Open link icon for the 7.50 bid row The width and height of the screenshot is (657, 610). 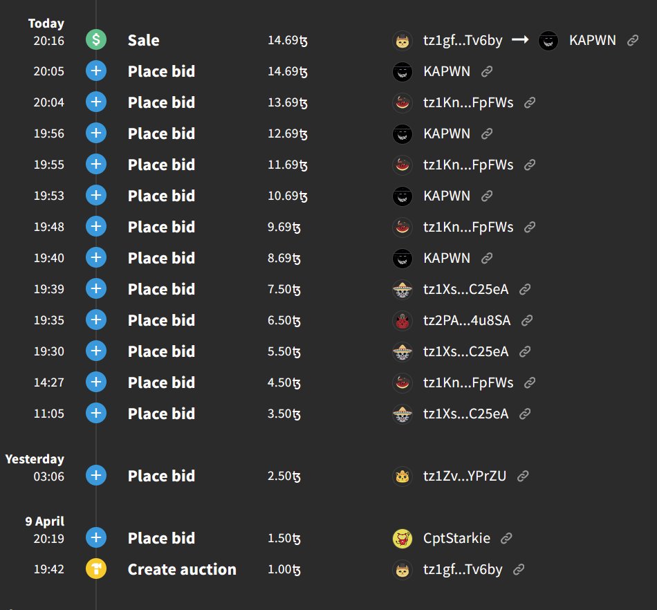point(525,289)
